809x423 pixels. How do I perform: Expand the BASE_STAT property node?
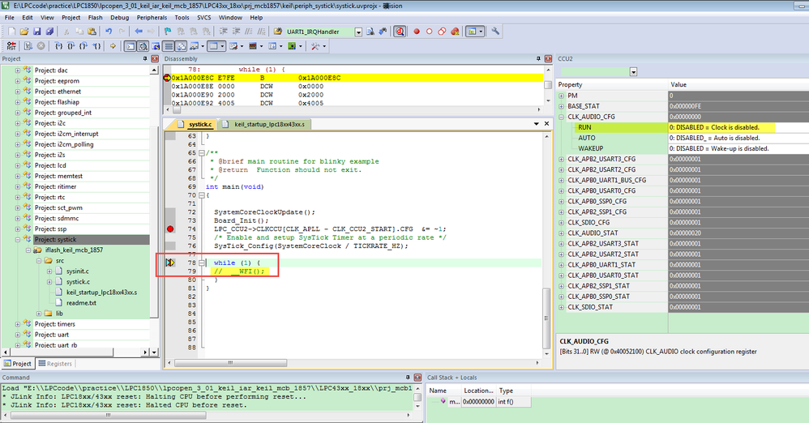pos(561,106)
